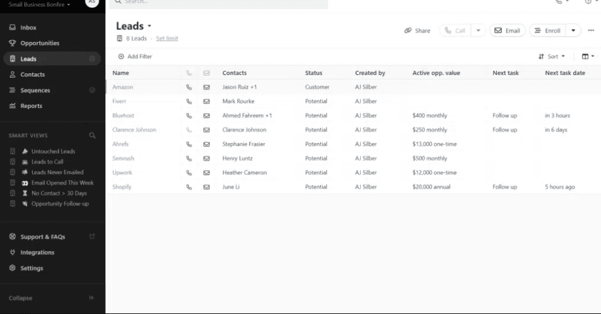Click the clock icon beside Leads in sidebar
This screenshot has height=314, width=601.
(x=92, y=59)
